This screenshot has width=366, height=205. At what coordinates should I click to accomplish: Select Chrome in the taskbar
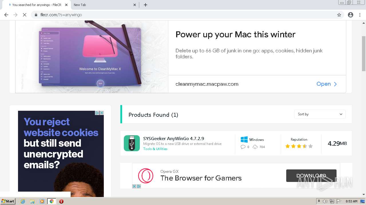(x=52, y=201)
